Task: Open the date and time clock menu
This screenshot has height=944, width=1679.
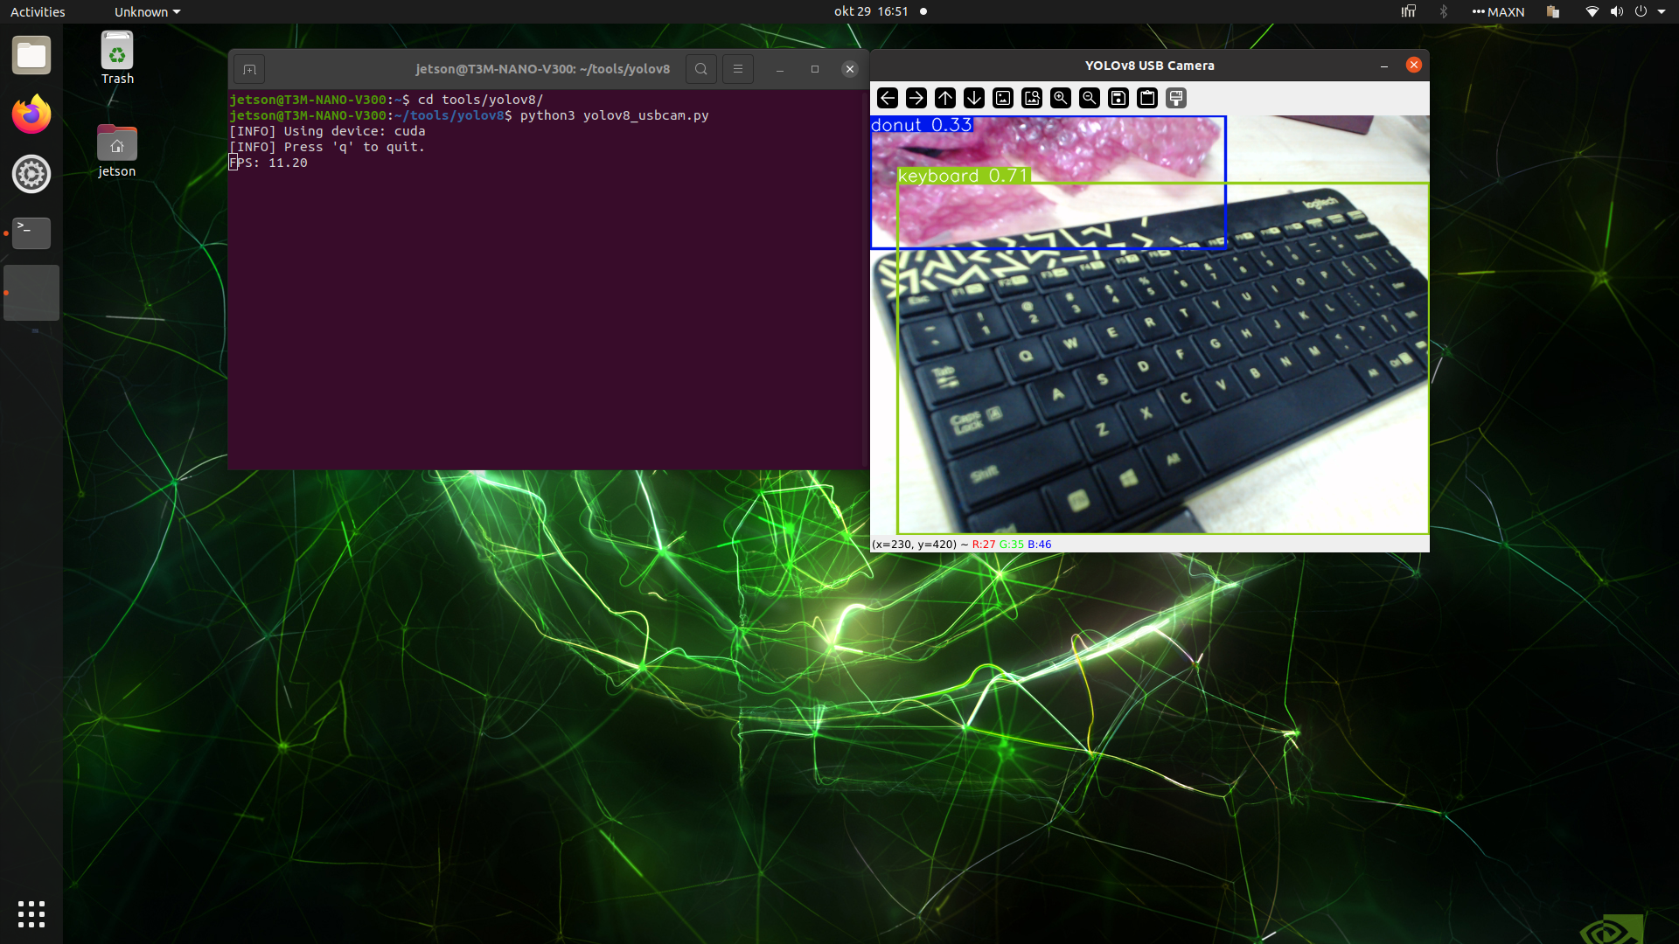Action: (x=871, y=12)
